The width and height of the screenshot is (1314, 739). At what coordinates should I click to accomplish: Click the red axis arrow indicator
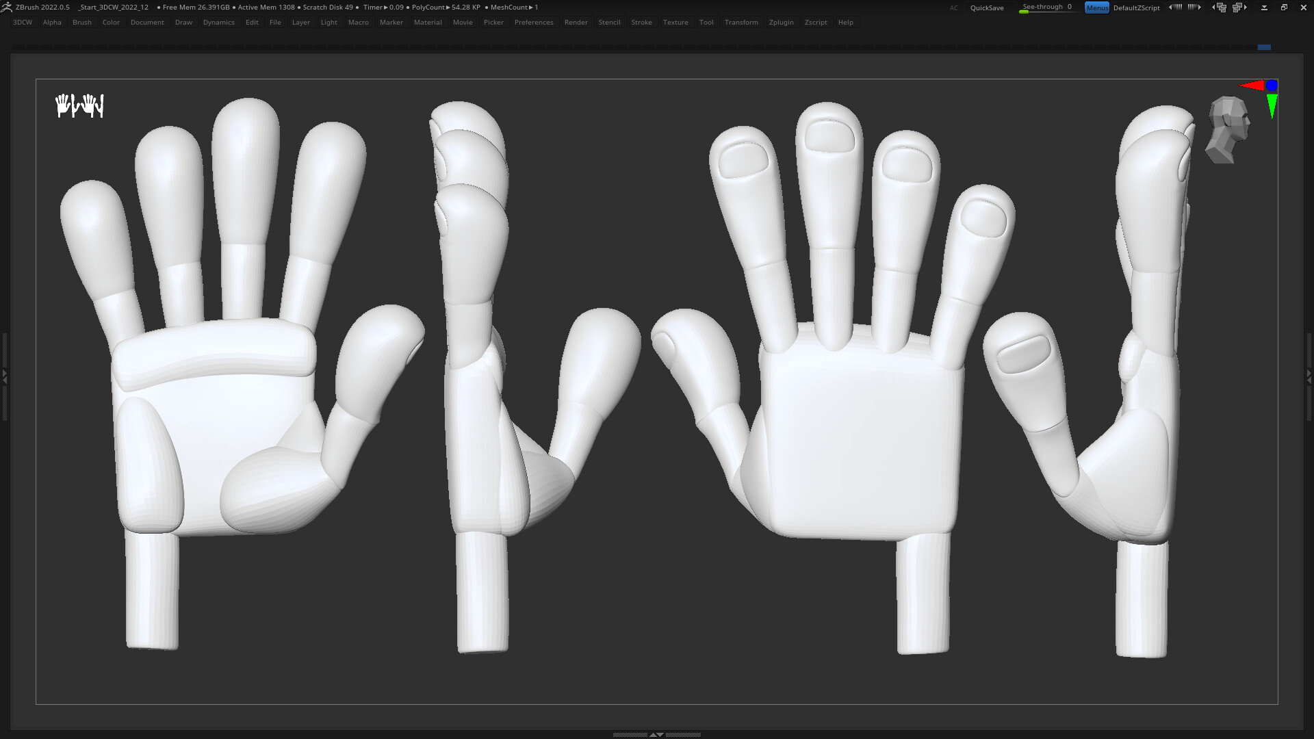[1254, 86]
